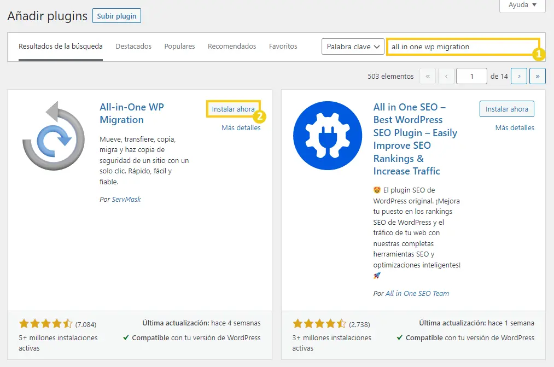
Task: Click the "El plugin SEO de WordPress original" description
Action: coord(417,232)
